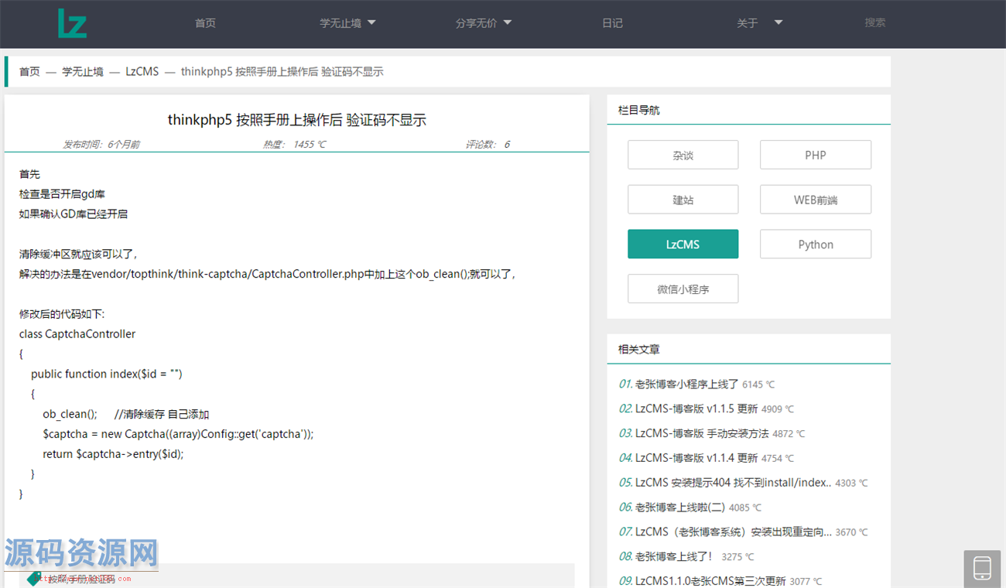Select the WEB前端 category
Viewport: 1006px width, 588px height.
point(815,199)
